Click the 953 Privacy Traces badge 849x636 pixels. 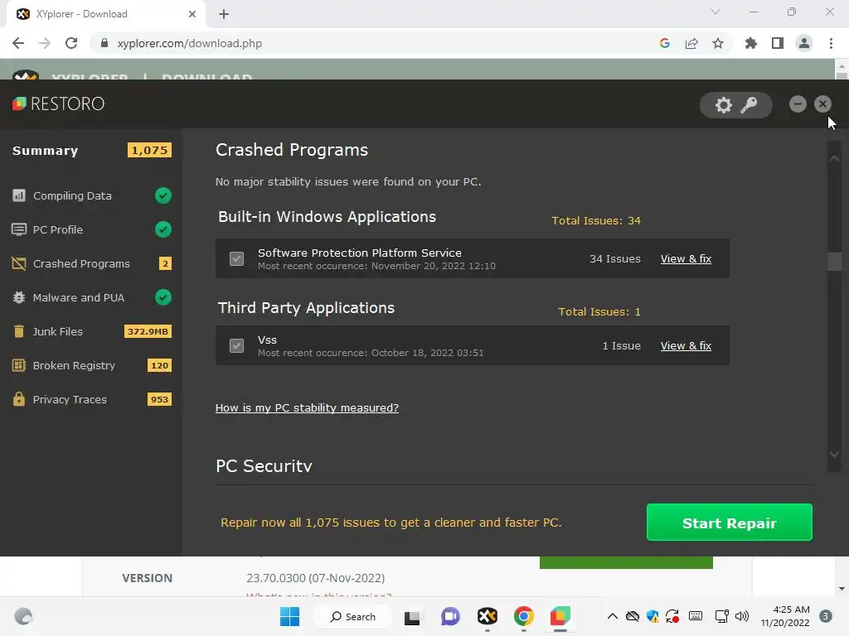159,399
